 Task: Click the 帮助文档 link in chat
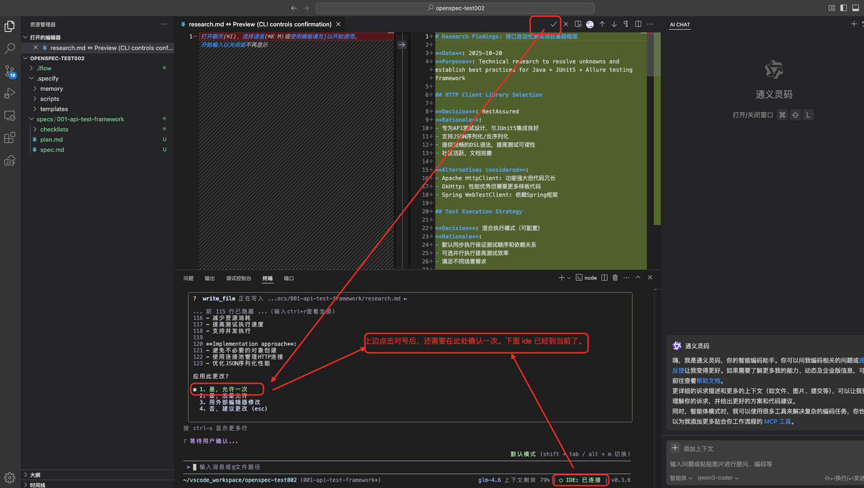(x=708, y=381)
